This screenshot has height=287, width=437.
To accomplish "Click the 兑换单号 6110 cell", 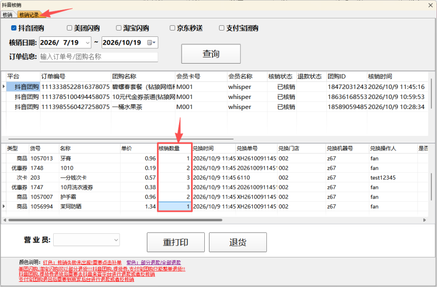I will click(256, 178).
